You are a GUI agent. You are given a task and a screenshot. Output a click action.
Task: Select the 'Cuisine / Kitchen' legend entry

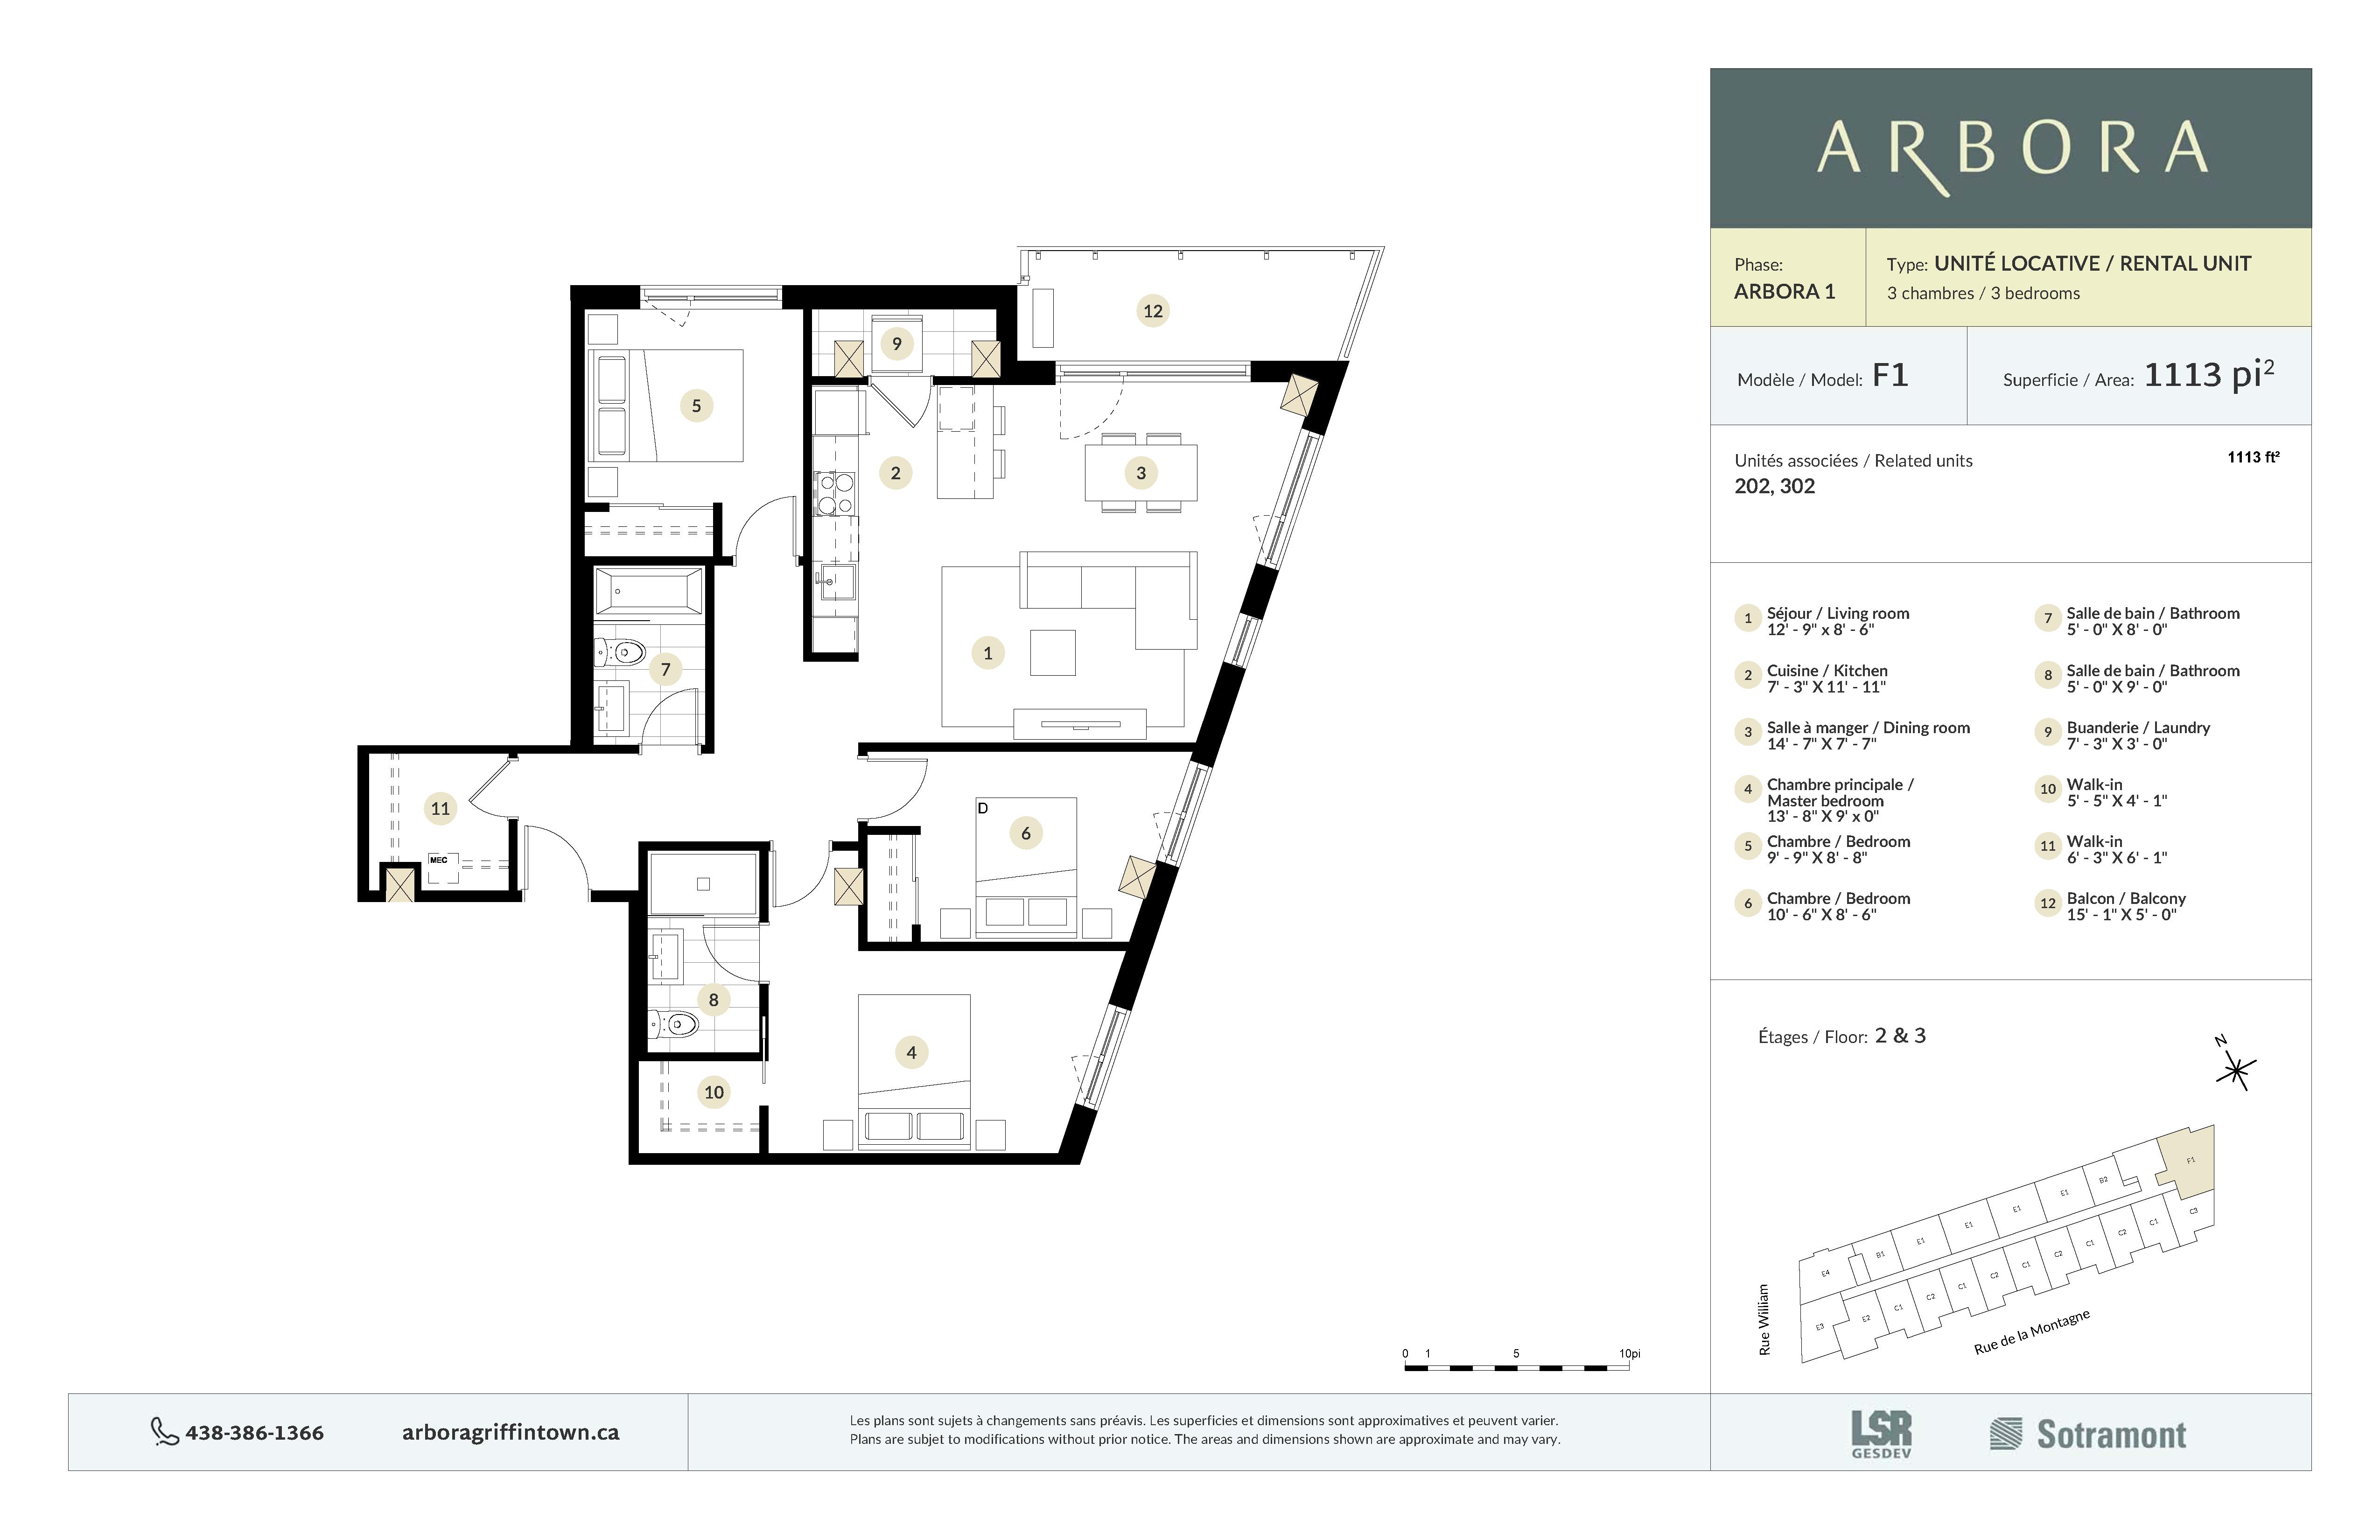(1827, 678)
